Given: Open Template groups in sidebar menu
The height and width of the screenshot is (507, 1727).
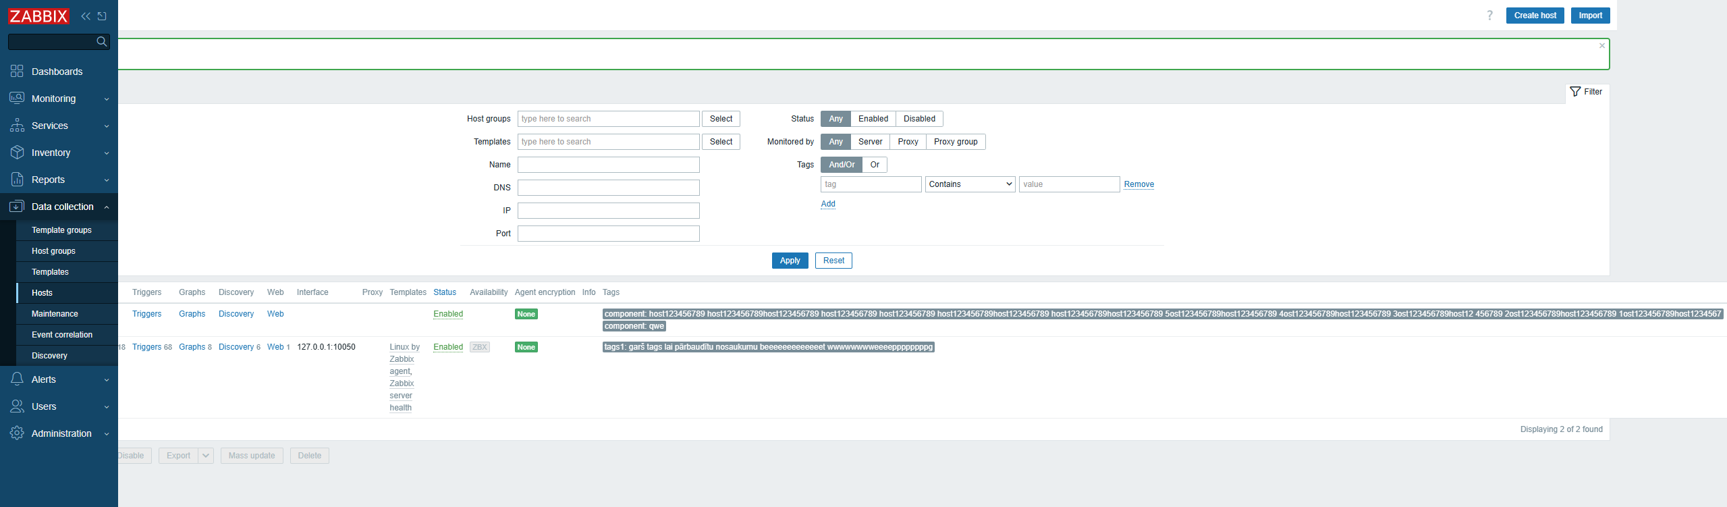Looking at the screenshot, I should point(61,230).
